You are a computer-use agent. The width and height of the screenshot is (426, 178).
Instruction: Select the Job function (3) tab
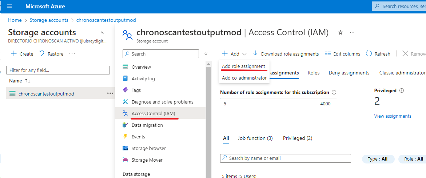coord(255,138)
